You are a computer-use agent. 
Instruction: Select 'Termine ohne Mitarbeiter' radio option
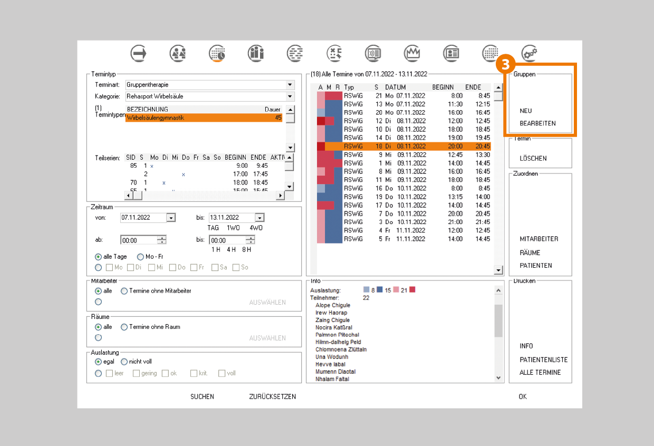(124, 291)
